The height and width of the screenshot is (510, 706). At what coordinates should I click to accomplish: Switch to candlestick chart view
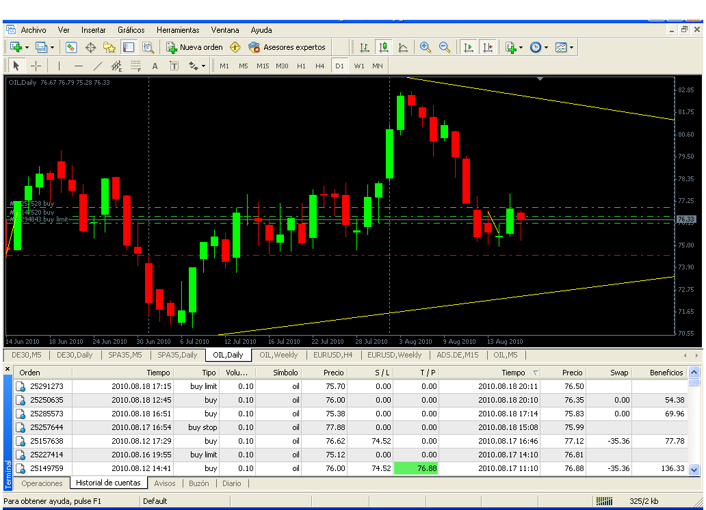[x=384, y=47]
